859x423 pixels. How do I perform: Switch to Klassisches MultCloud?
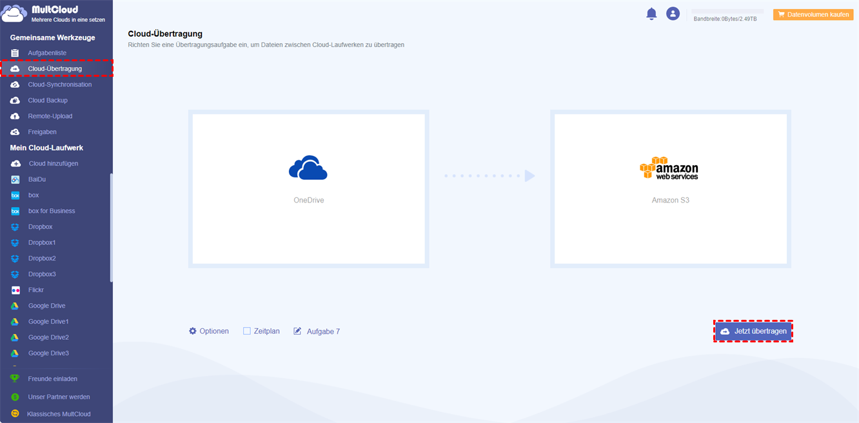pyautogui.click(x=59, y=414)
